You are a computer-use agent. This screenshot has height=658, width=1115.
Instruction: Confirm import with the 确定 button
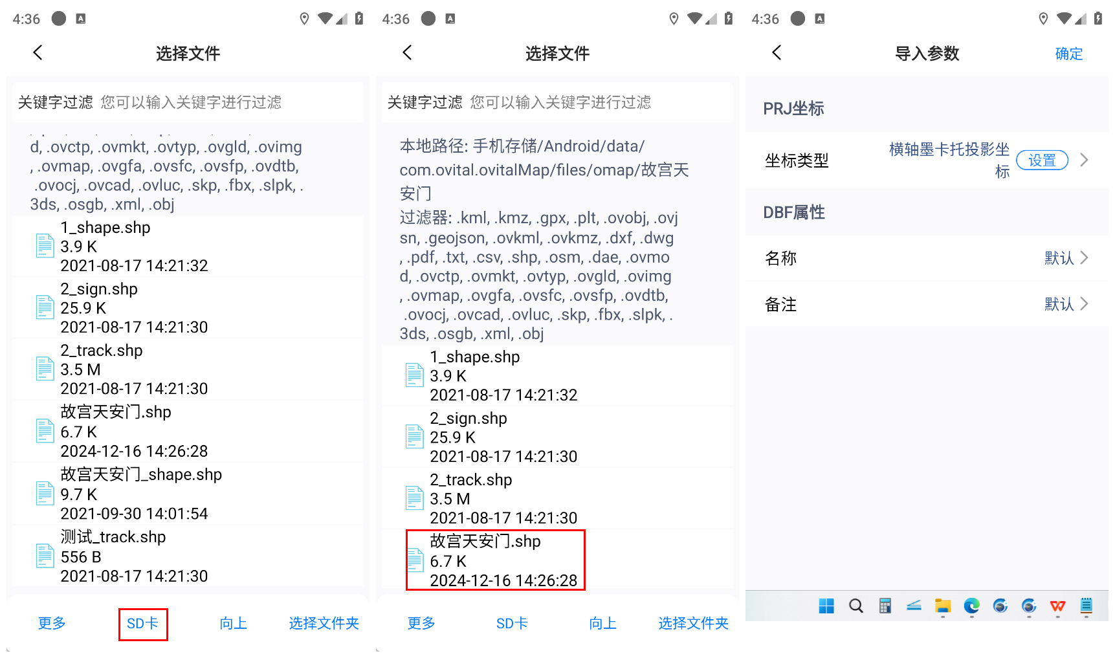tap(1068, 54)
